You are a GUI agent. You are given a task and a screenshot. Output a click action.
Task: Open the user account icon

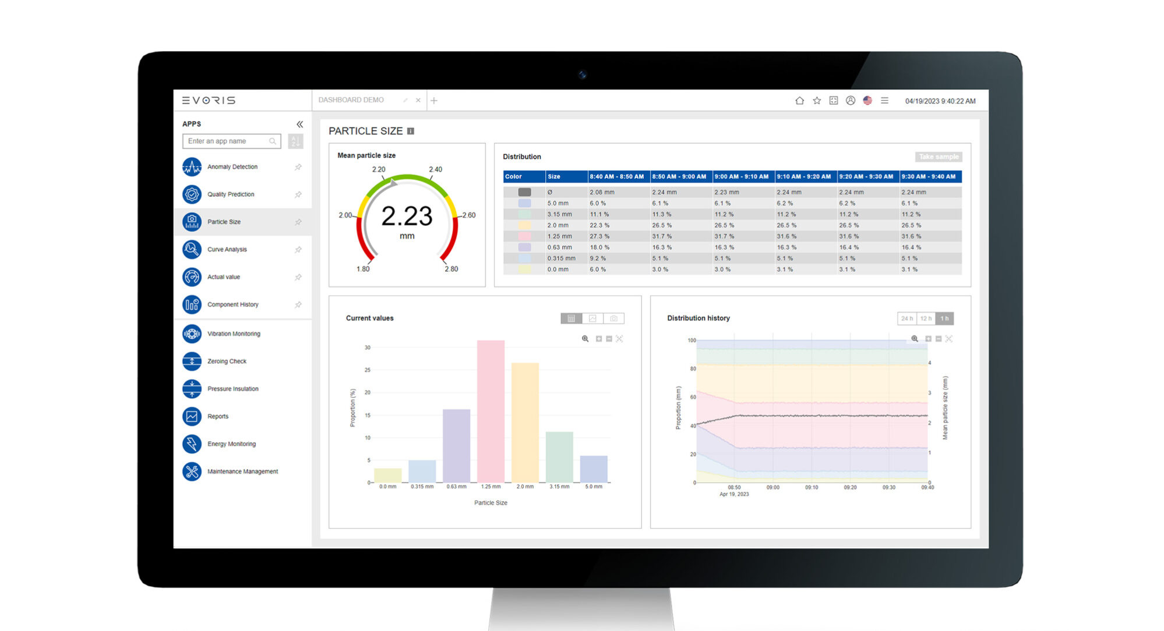(851, 101)
